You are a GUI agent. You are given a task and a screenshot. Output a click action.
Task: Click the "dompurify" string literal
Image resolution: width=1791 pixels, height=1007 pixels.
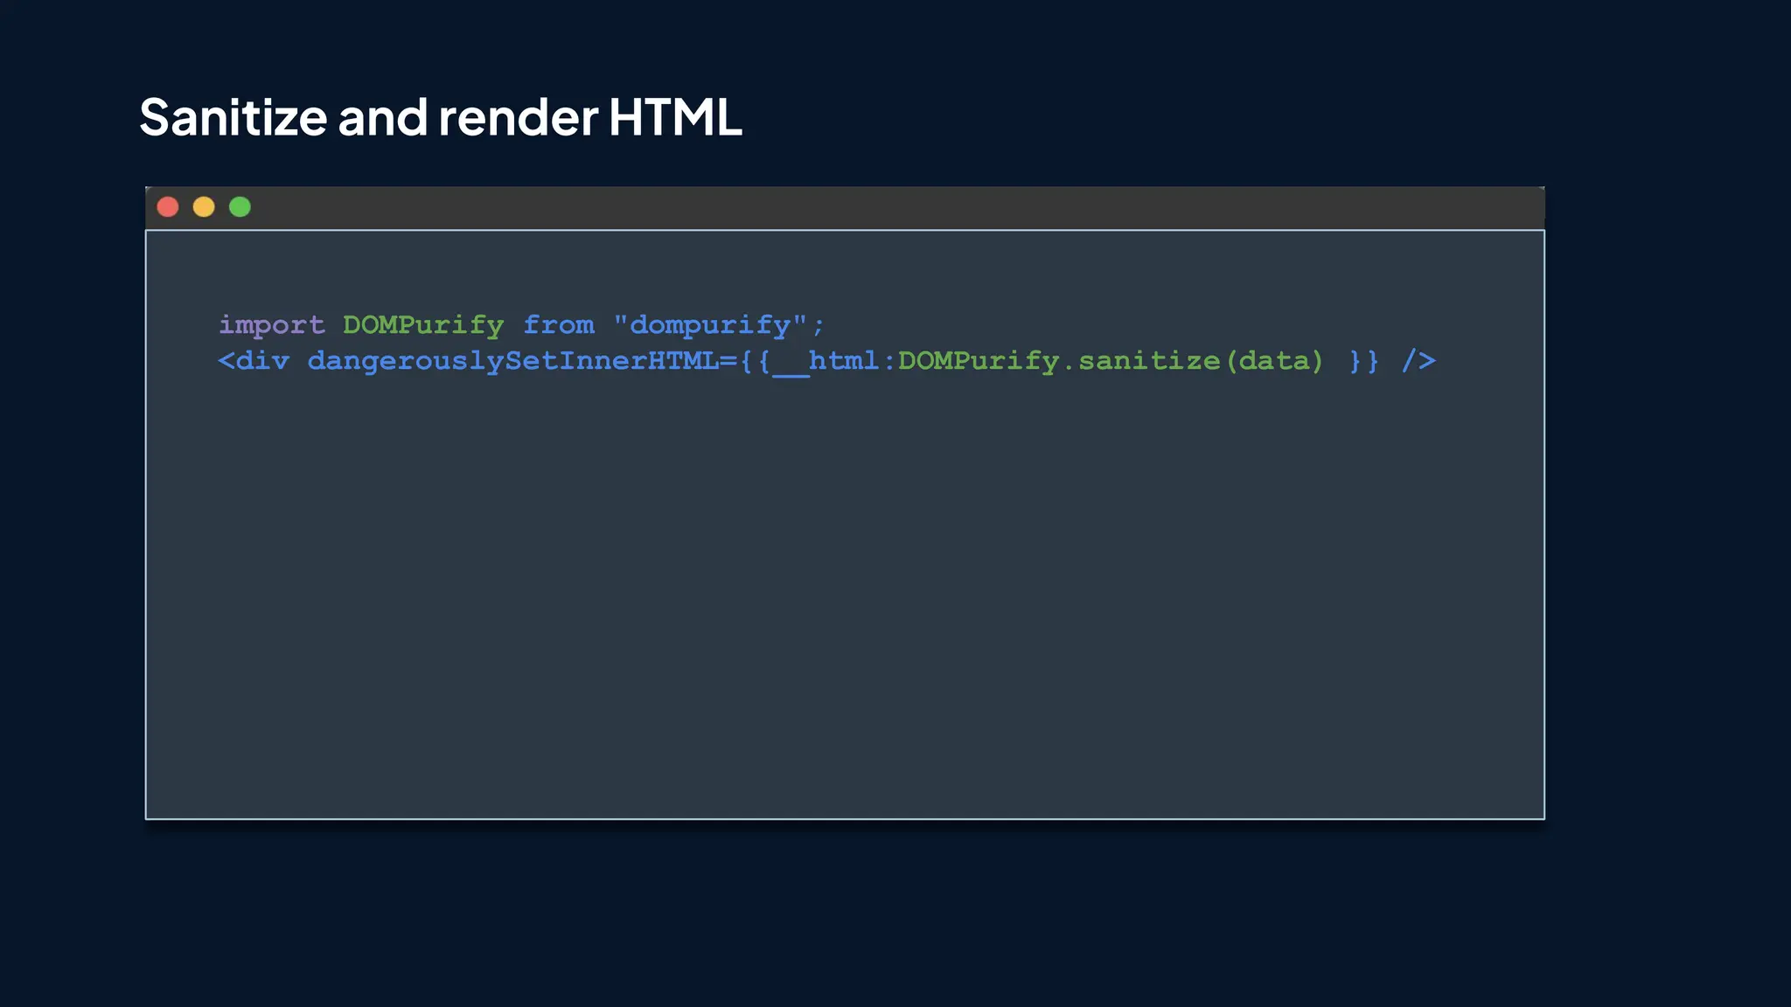click(710, 325)
